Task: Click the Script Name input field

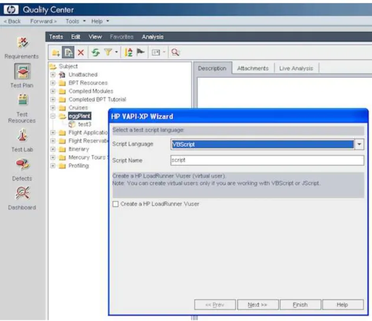Action: click(x=267, y=160)
